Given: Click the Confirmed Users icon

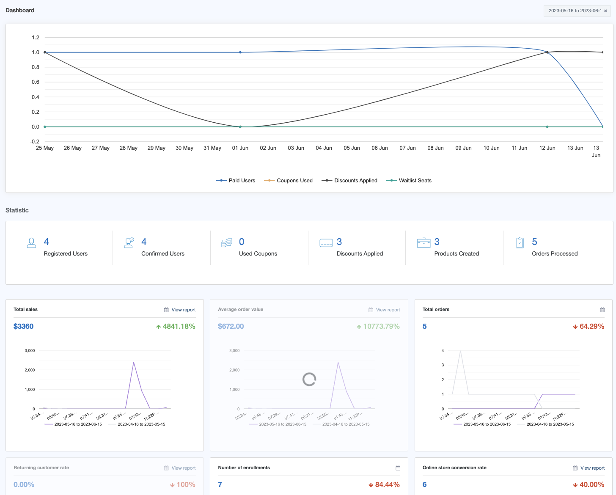Looking at the screenshot, I should click(x=129, y=242).
